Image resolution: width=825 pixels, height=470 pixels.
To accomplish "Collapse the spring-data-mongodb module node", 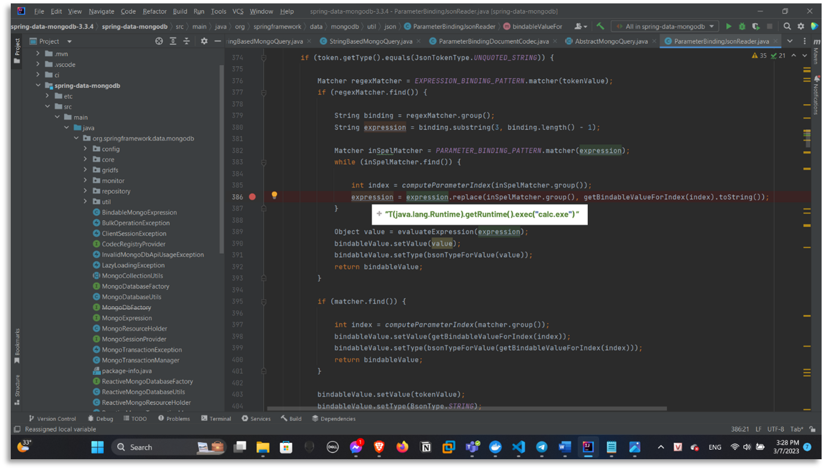I will 39,86.
